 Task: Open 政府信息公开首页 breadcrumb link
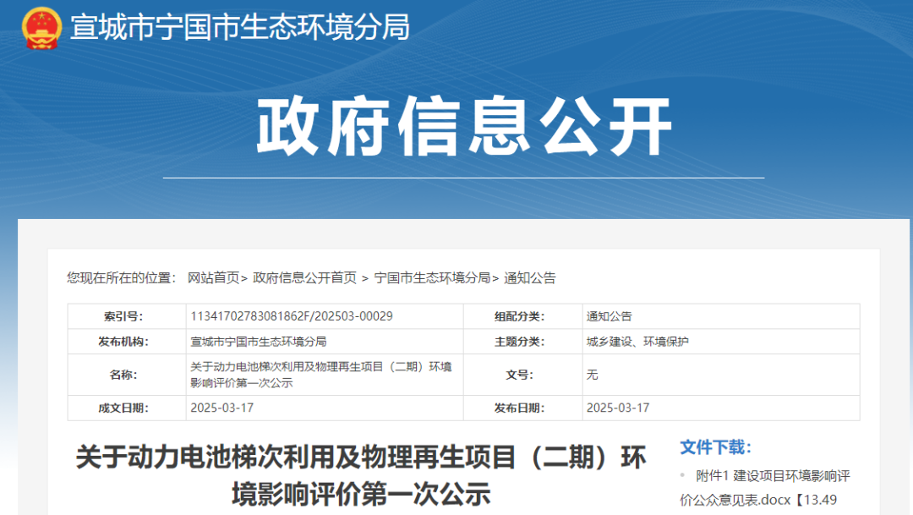click(304, 278)
